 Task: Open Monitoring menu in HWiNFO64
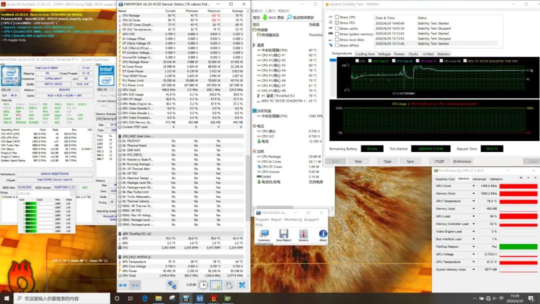(292, 219)
